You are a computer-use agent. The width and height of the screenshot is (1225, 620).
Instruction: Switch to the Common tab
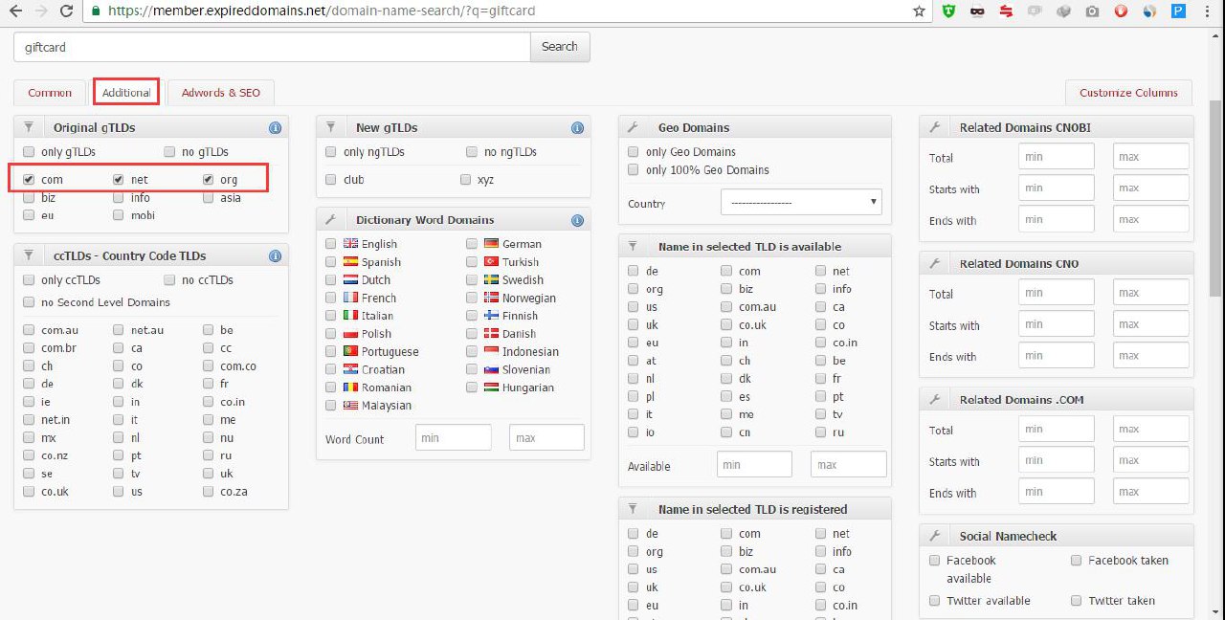click(x=50, y=93)
